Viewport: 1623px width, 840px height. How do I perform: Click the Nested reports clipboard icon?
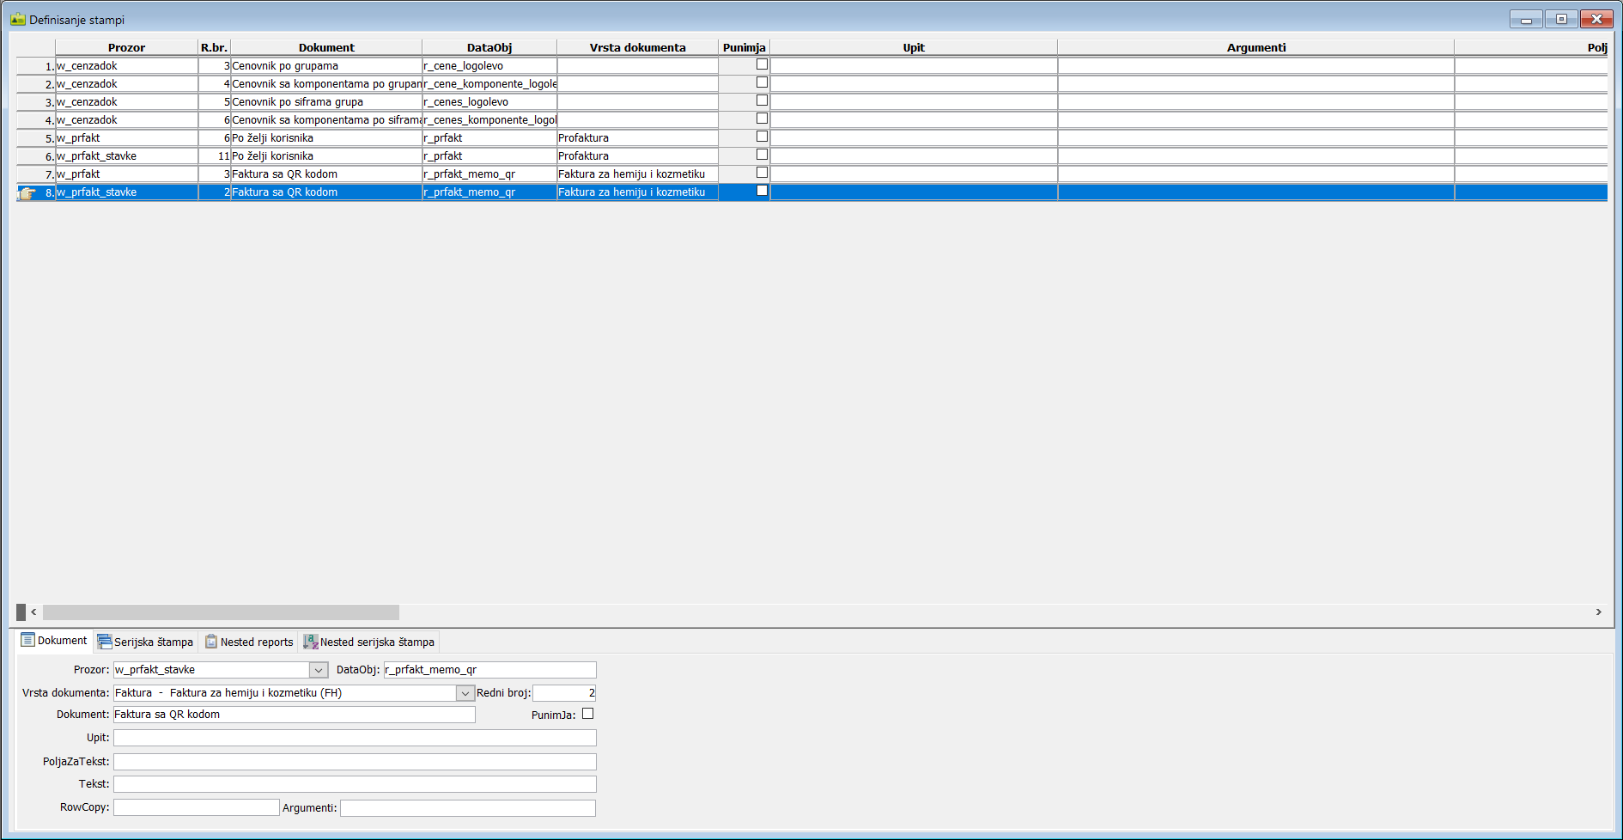(x=211, y=642)
